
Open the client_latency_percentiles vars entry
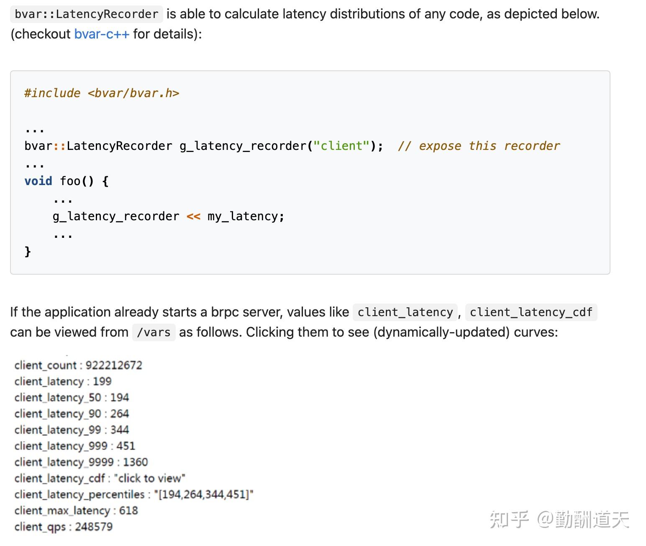click(x=134, y=494)
